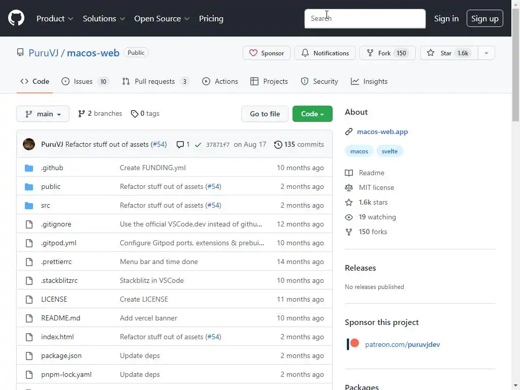This screenshot has width=520, height=390.
Task: Expand the Product menu
Action: pos(55,19)
